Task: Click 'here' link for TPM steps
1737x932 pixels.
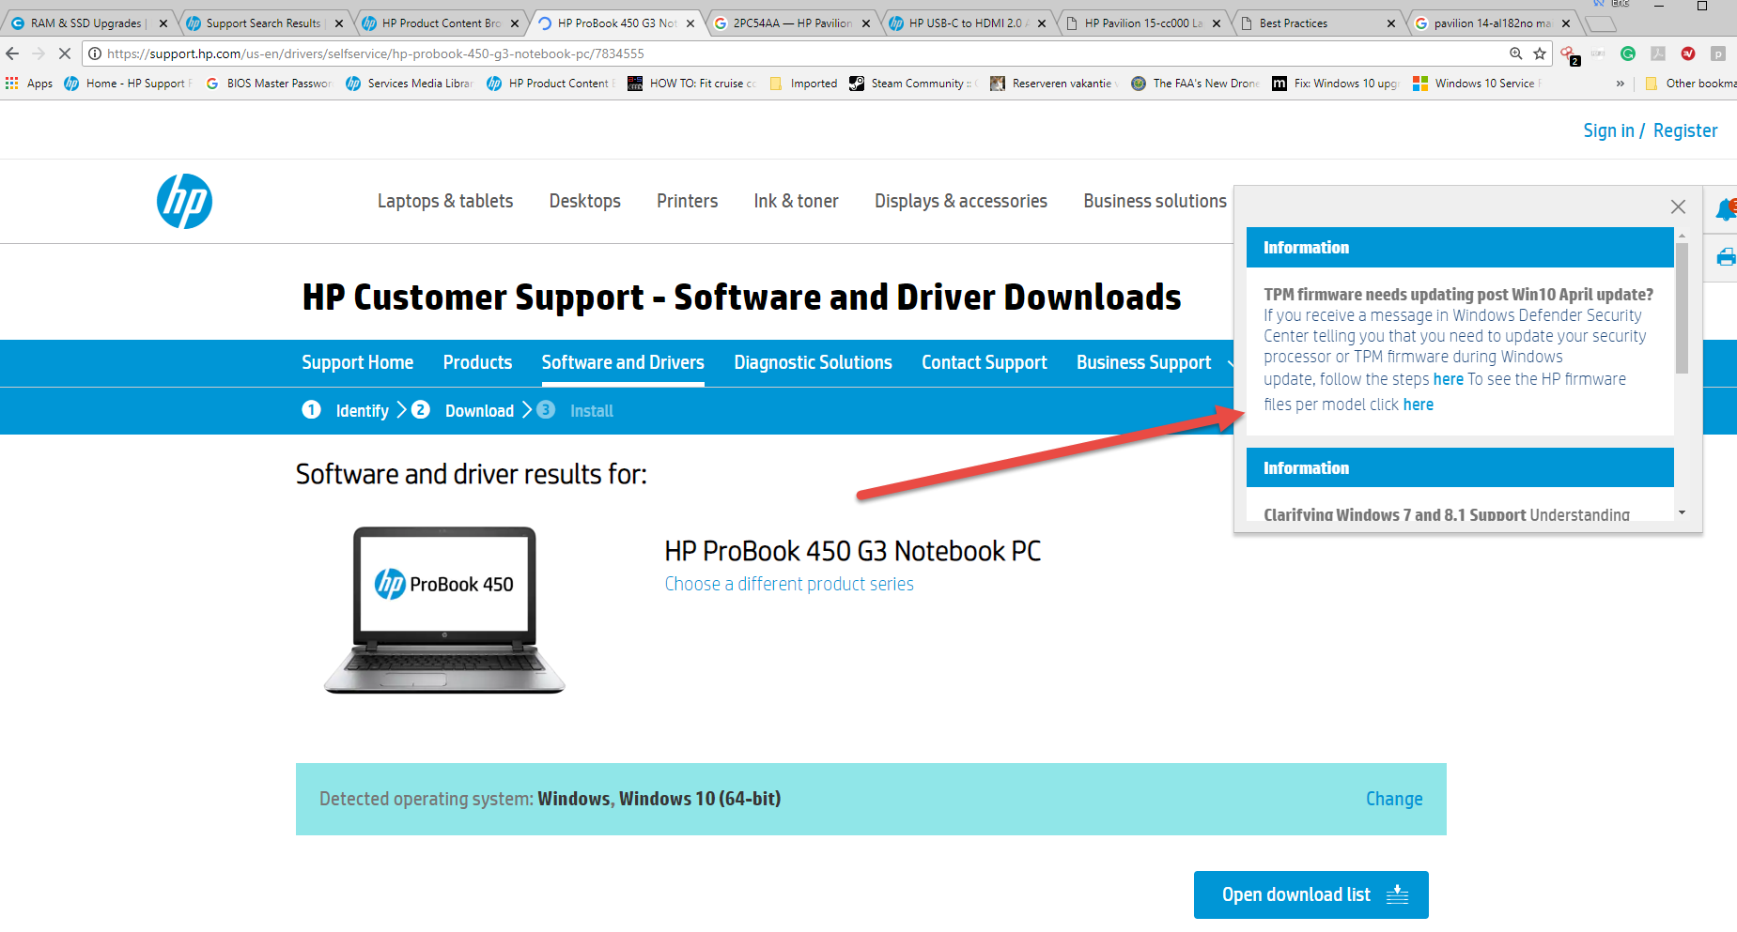Action: point(1449,379)
